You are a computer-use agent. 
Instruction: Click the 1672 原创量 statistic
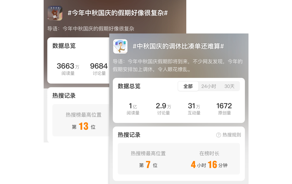point(224,109)
